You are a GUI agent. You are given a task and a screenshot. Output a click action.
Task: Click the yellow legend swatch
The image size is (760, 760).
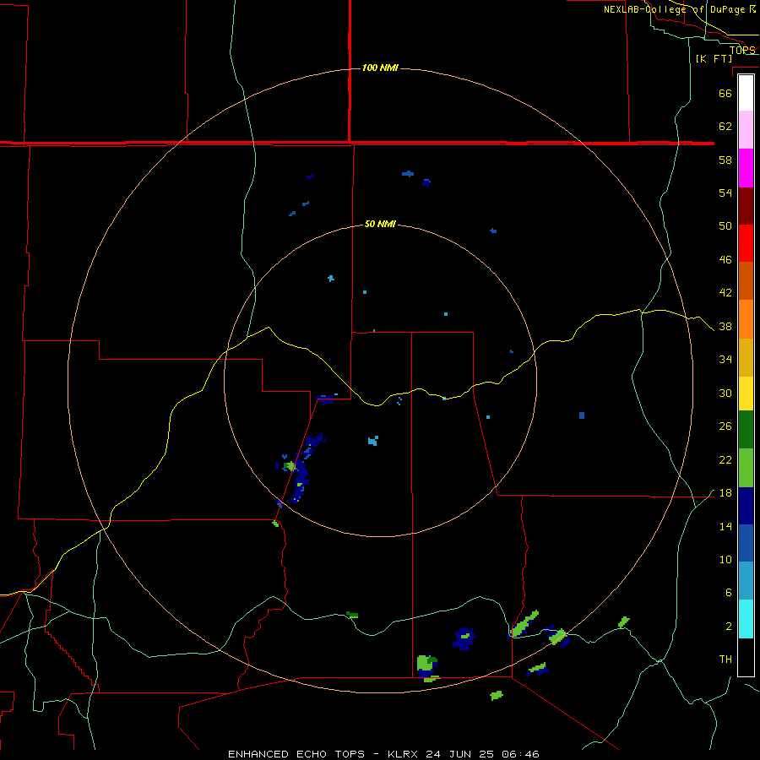(x=746, y=394)
